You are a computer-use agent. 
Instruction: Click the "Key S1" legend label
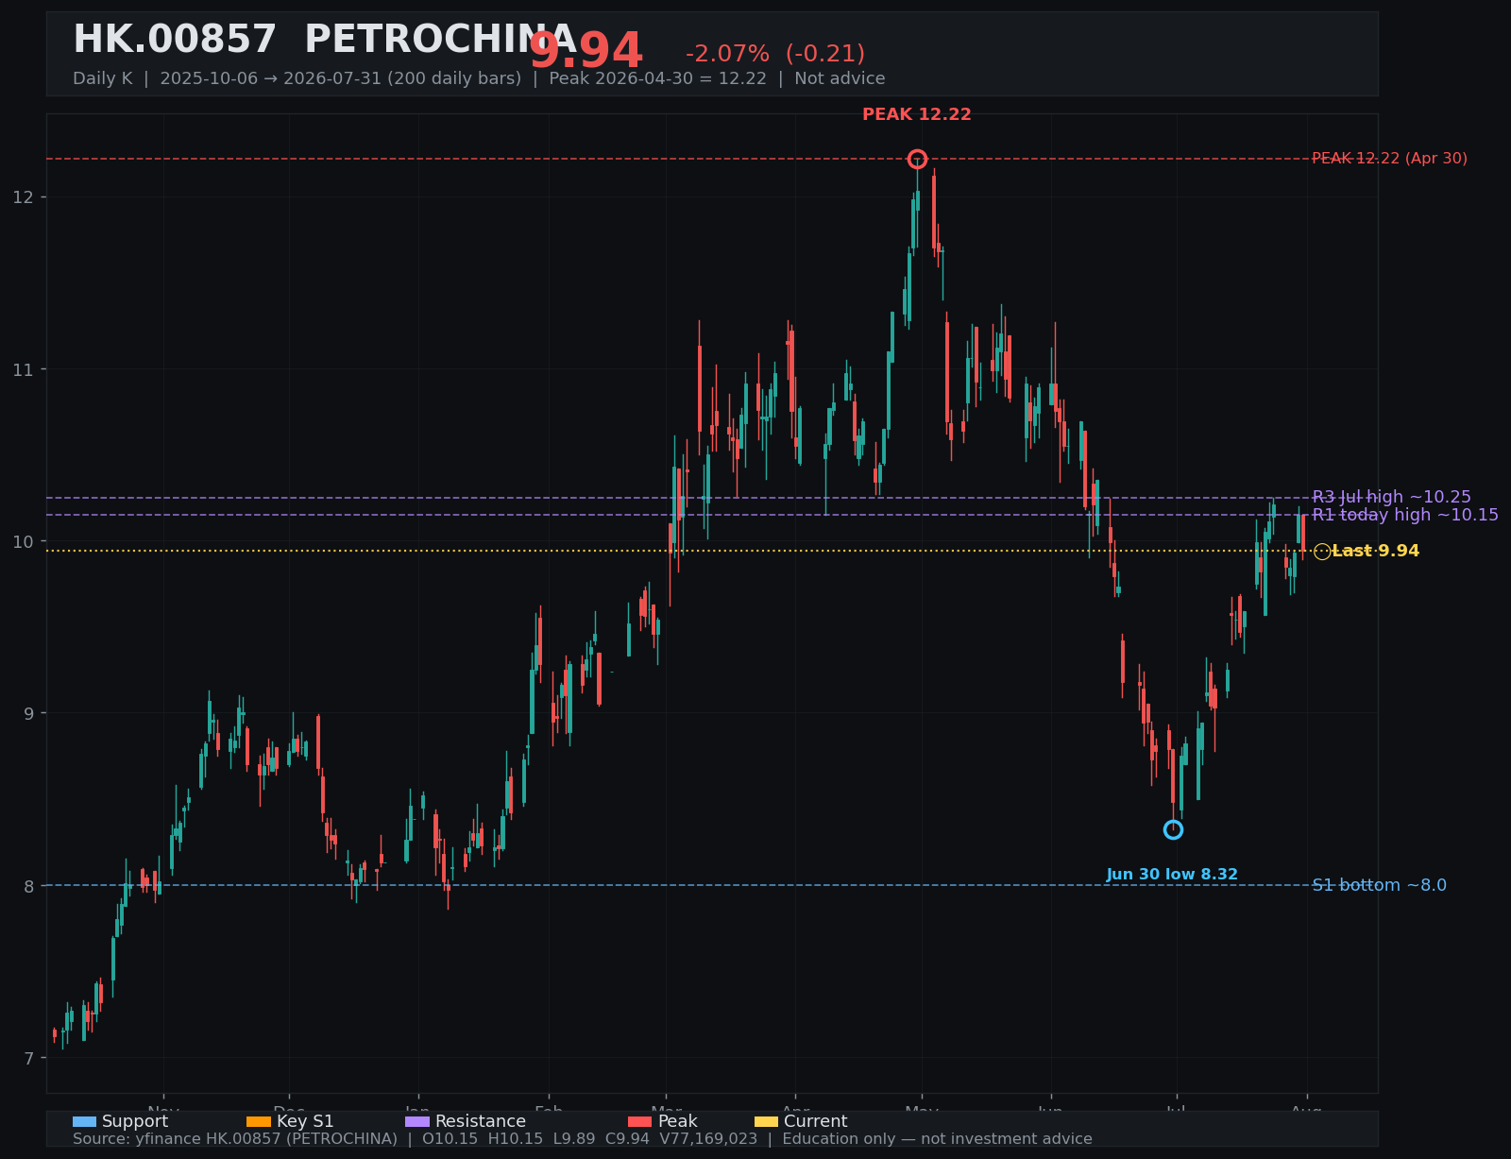point(305,1121)
